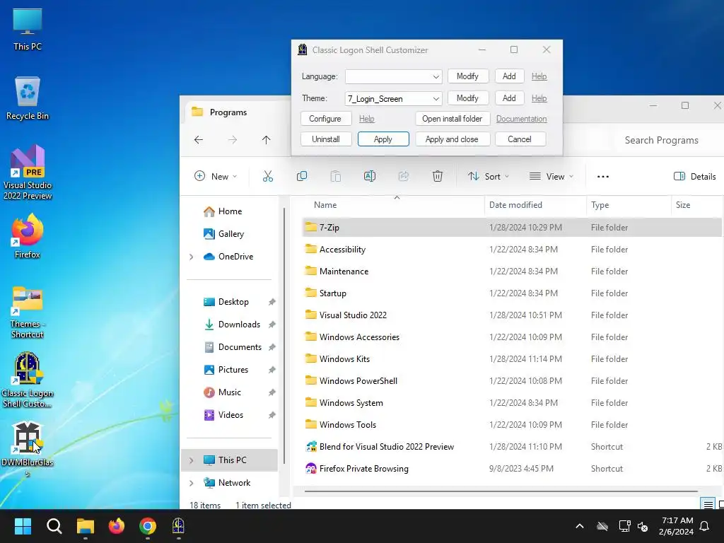Click the Copy icon in Explorer toolbar
This screenshot has height=543, width=724.
[301, 176]
